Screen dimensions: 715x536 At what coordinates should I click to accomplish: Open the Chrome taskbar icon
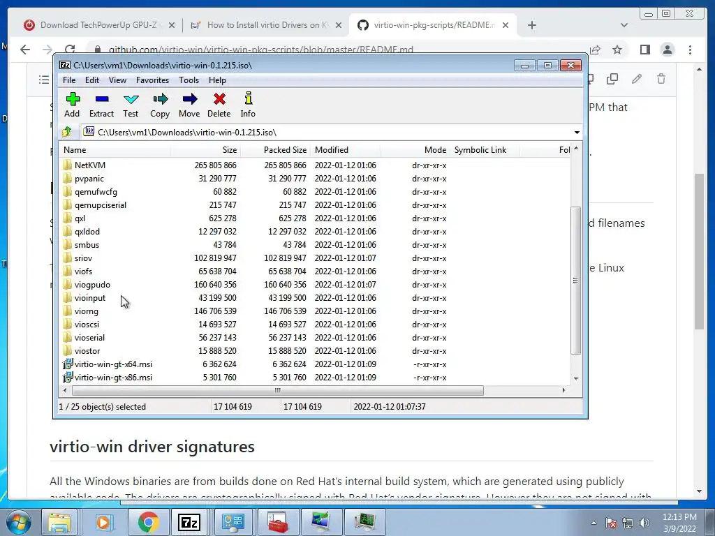pos(148,522)
